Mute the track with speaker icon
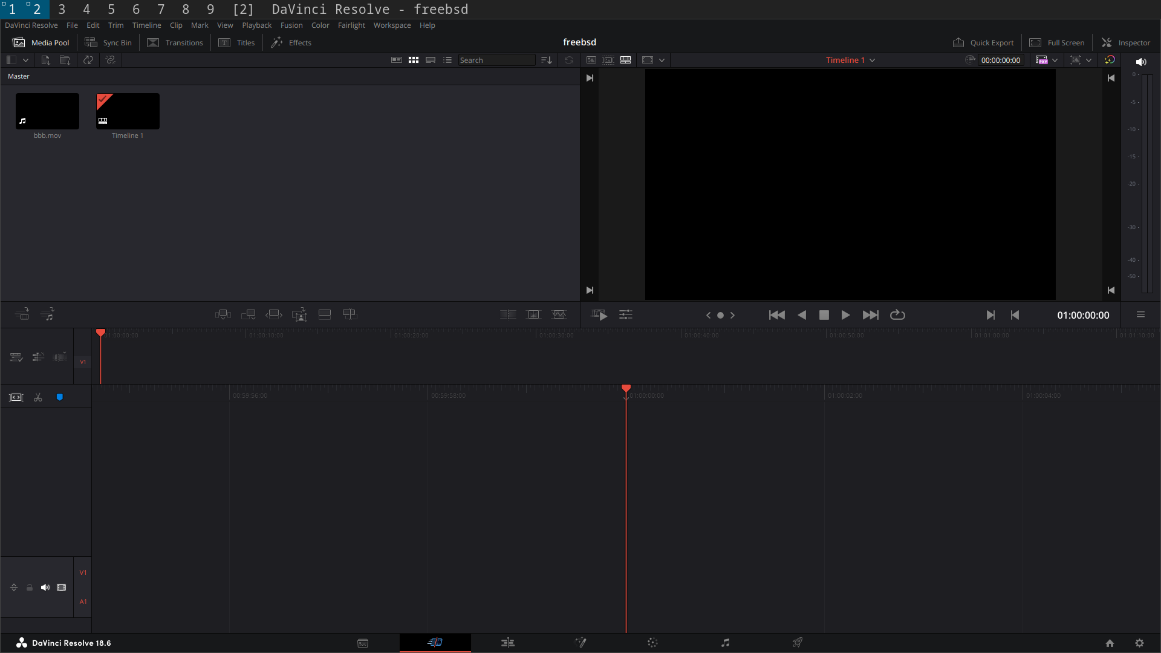 tap(45, 588)
